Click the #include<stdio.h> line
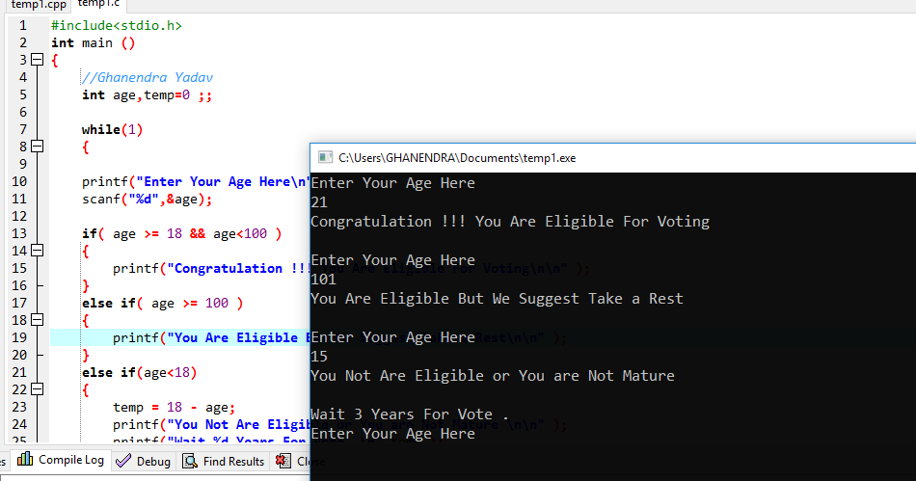 [x=117, y=26]
